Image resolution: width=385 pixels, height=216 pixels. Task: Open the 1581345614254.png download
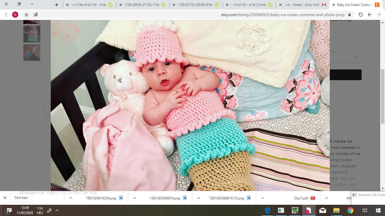[x=101, y=198]
